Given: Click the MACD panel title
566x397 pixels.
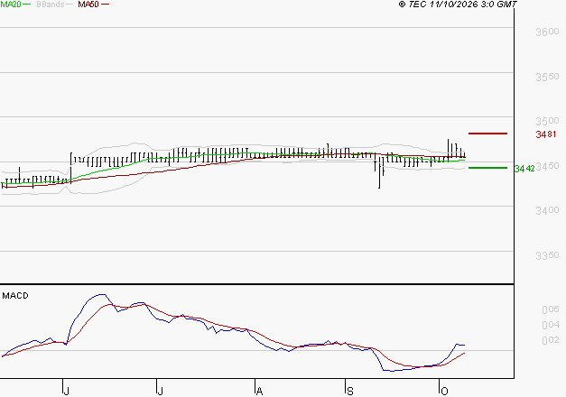Looking at the screenshot, I should [x=15, y=296].
